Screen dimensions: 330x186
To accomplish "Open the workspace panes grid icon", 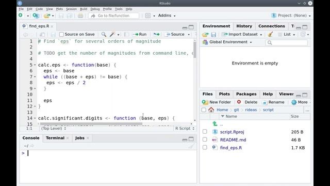I will [x=148, y=16].
